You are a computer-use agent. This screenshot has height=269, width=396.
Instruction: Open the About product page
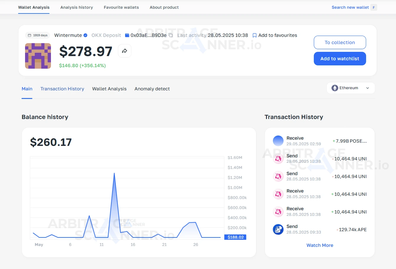pos(164,7)
